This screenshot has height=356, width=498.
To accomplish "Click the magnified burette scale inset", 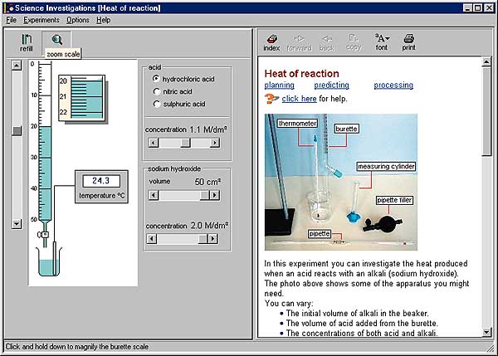I will click(x=82, y=98).
